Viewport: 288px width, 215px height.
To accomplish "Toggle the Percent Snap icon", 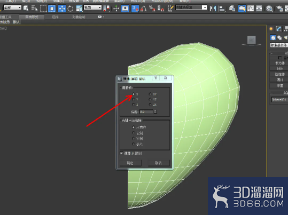I will coord(152,9).
